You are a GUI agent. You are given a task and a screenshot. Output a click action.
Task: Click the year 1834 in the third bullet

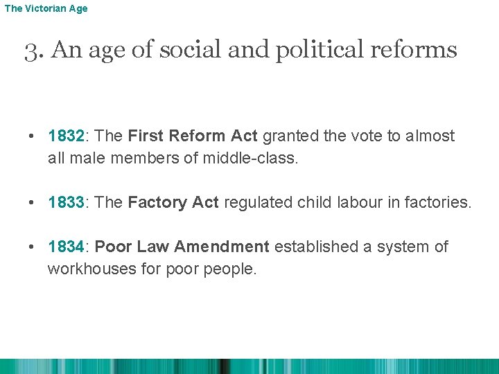67,247
